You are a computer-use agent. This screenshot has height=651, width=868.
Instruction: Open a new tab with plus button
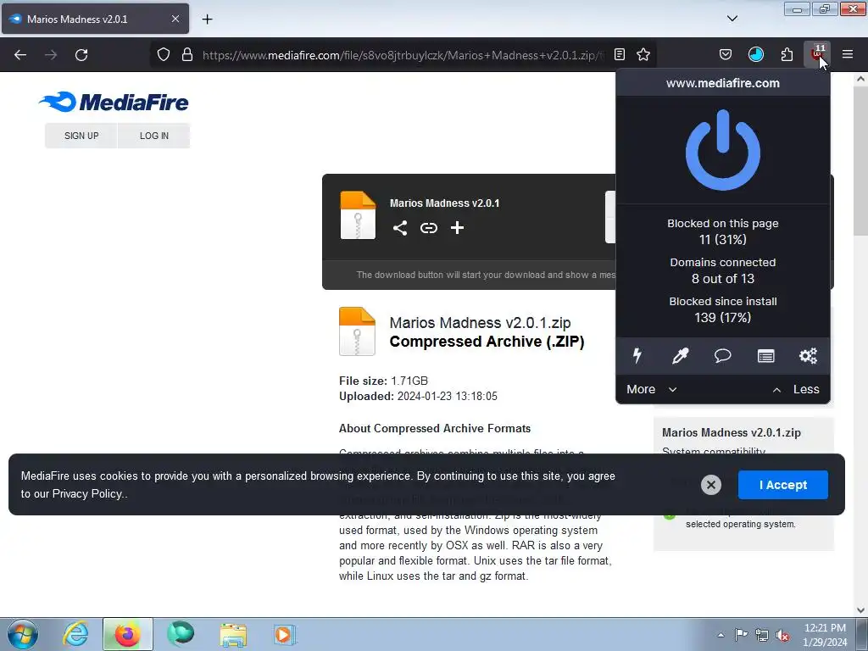point(207,19)
